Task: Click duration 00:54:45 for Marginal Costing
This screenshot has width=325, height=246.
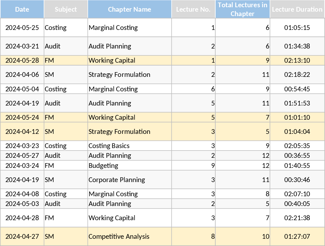Action: 297,89
